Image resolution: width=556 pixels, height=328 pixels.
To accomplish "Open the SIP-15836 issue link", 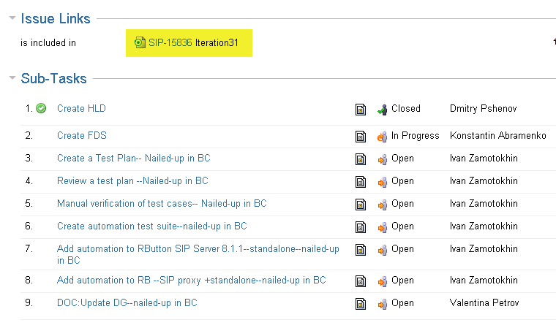I will (x=170, y=43).
